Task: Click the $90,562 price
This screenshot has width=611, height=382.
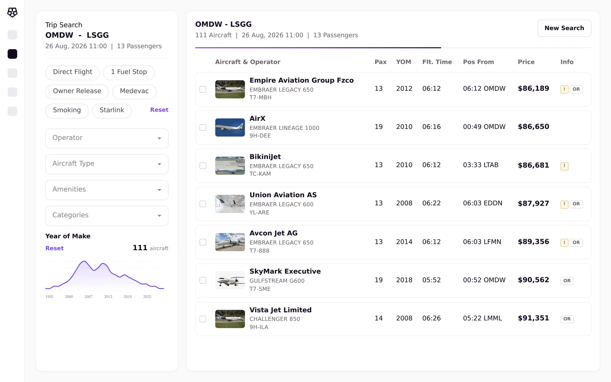Action: point(533,280)
